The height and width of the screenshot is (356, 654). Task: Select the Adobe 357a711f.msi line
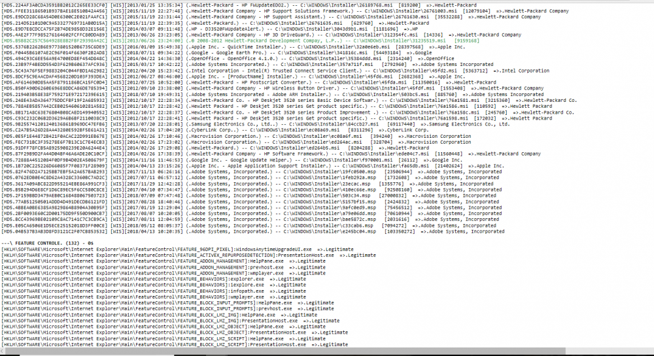tap(247, 65)
